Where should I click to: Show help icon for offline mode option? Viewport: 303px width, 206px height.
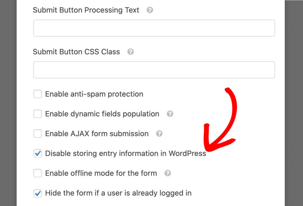tap(168, 173)
